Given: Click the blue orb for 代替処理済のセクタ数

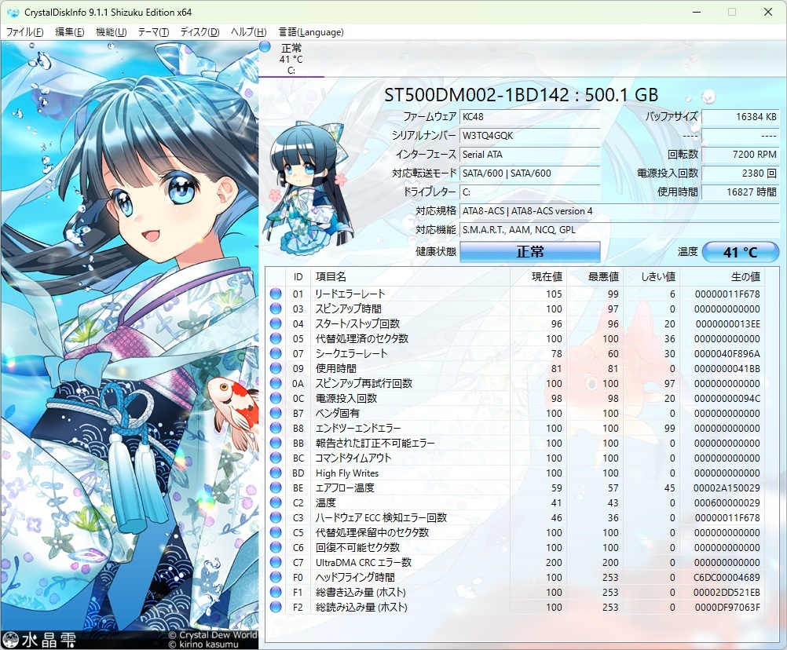Looking at the screenshot, I should point(276,338).
